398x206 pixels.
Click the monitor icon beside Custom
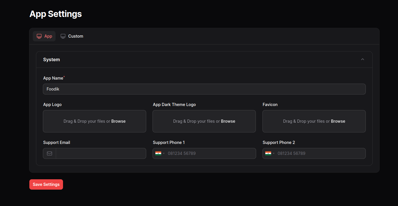pos(63,36)
